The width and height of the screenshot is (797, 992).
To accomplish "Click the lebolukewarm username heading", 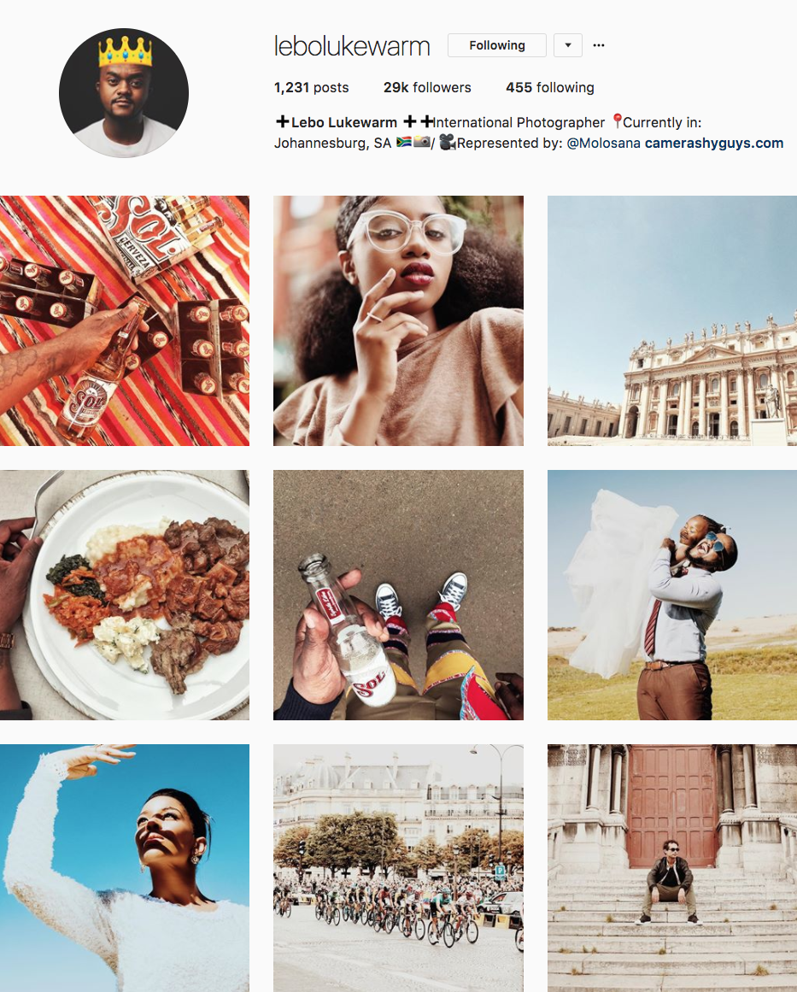I will click(352, 46).
